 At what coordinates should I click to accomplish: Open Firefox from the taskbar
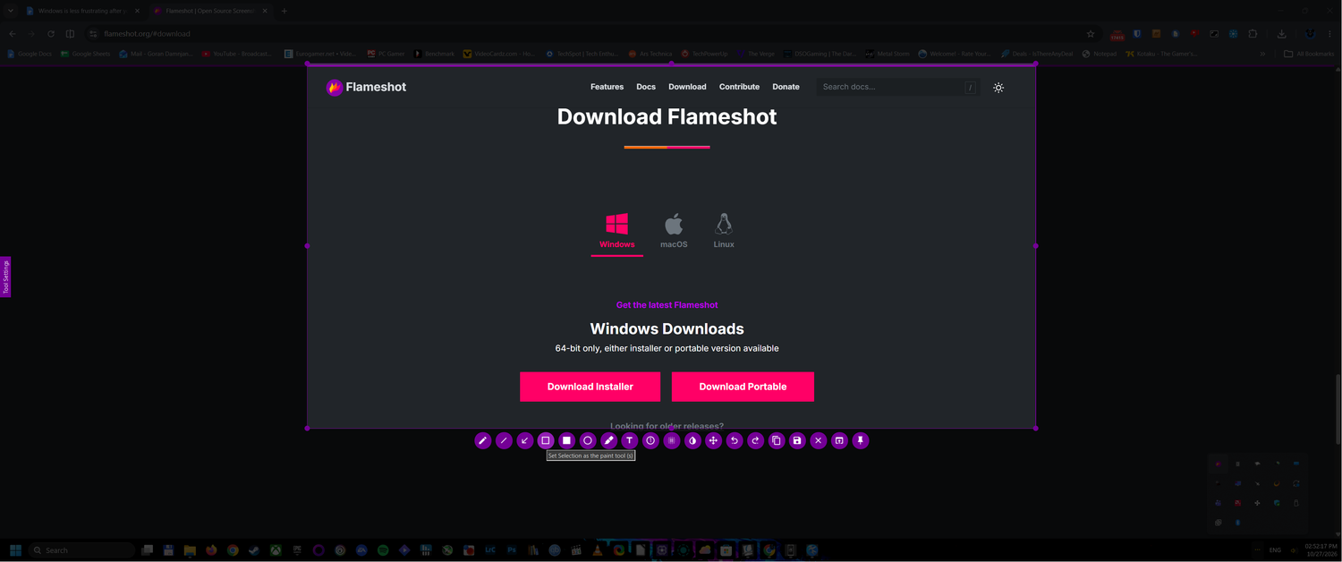[x=211, y=550]
